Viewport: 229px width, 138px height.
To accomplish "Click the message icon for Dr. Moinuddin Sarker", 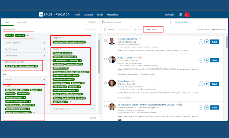I will pos(206,107).
